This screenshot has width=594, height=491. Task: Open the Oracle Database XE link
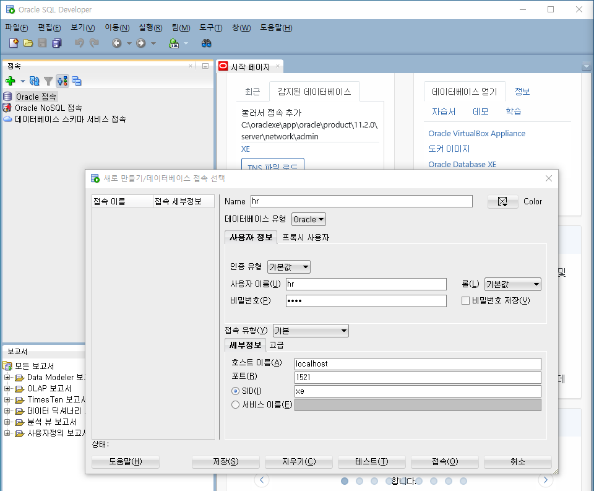(x=462, y=165)
